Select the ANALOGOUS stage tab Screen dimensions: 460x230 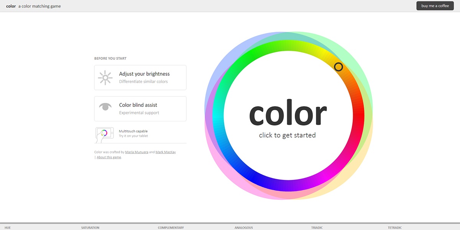244,228
